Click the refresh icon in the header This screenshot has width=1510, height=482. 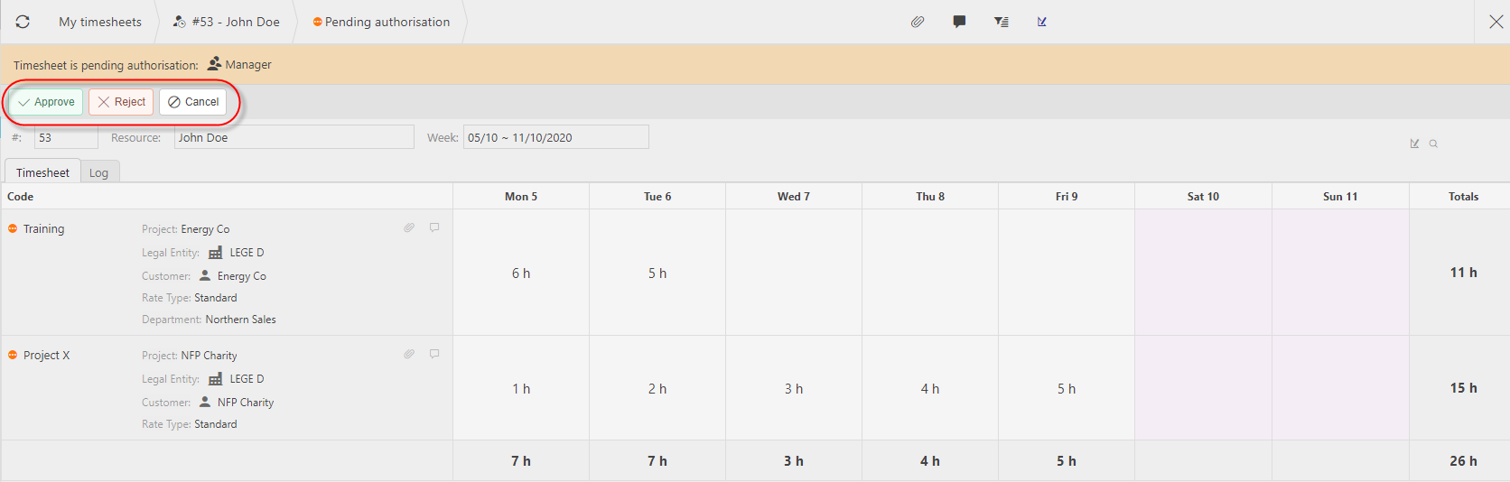pyautogui.click(x=23, y=22)
